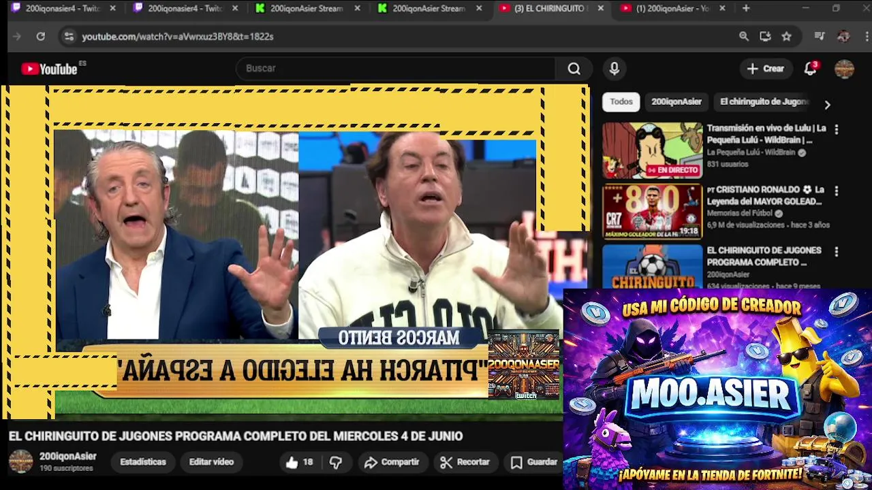The height and width of the screenshot is (490, 872).
Task: Focus the YouTube Buscar search field
Action: coord(395,69)
